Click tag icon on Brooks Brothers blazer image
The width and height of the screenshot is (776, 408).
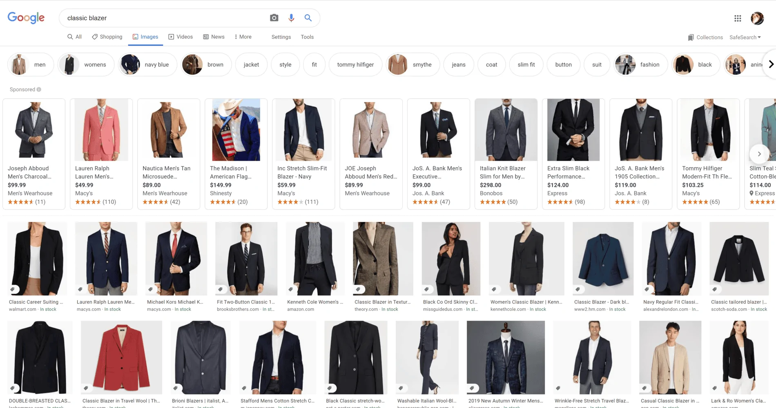click(221, 289)
